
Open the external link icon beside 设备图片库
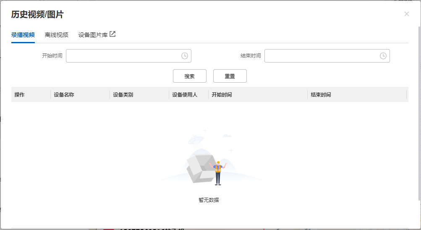pos(112,34)
